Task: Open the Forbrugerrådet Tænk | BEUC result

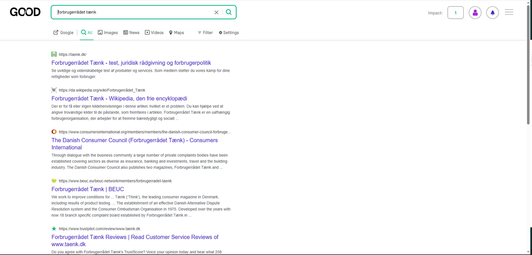Action: coord(88,189)
